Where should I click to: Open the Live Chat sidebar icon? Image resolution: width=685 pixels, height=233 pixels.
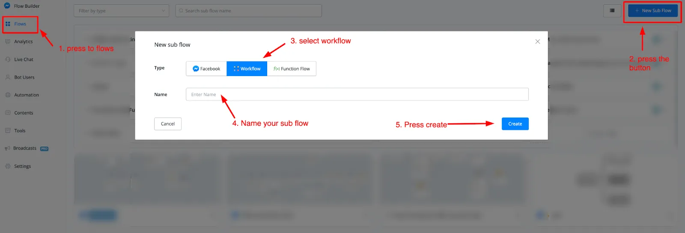(8, 59)
